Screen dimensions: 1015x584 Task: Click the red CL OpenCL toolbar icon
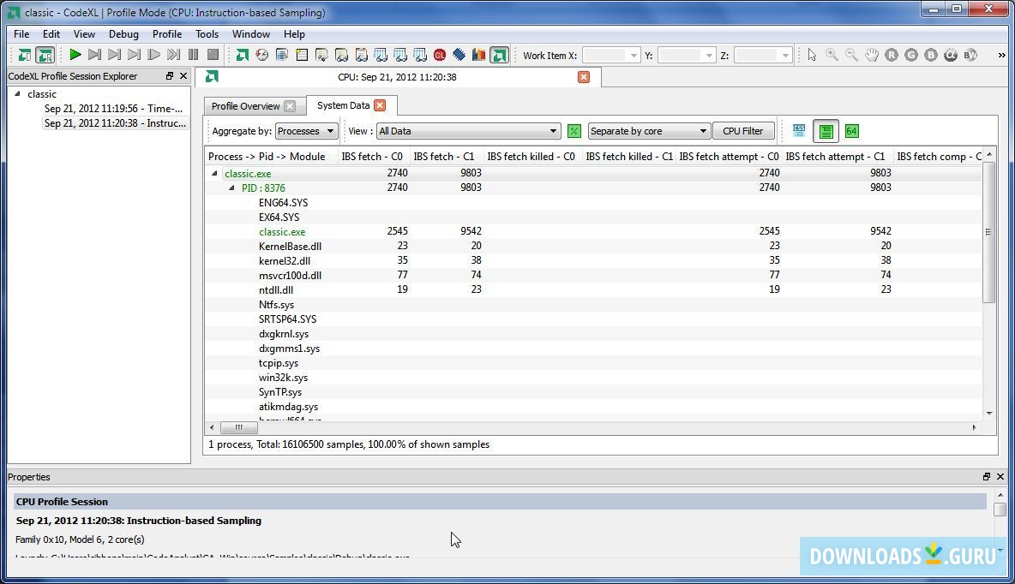coord(440,55)
